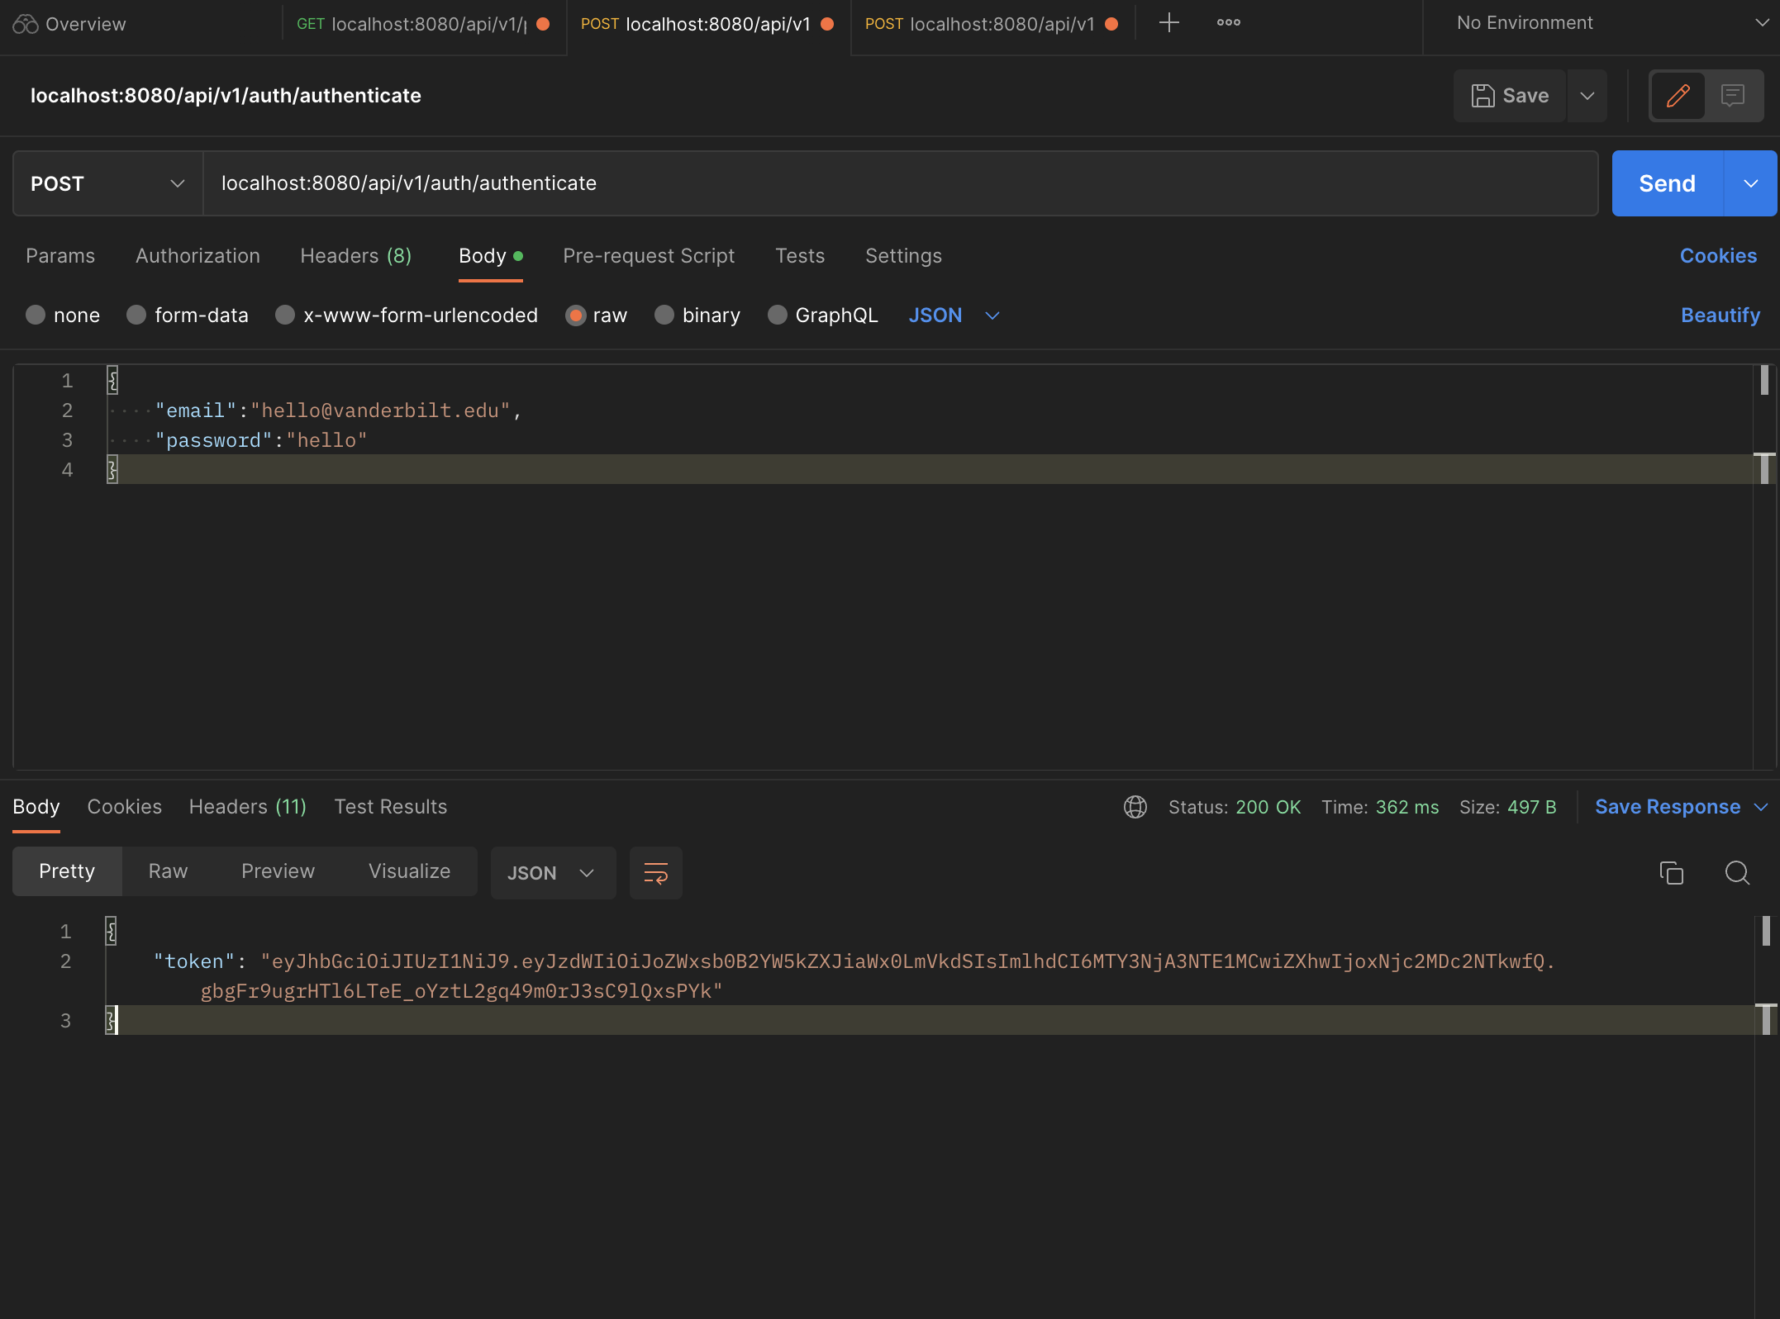Copy the response body using copy icon
This screenshot has width=1780, height=1319.
point(1672,873)
